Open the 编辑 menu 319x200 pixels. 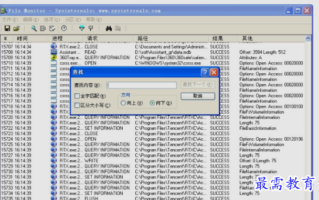(31, 20)
